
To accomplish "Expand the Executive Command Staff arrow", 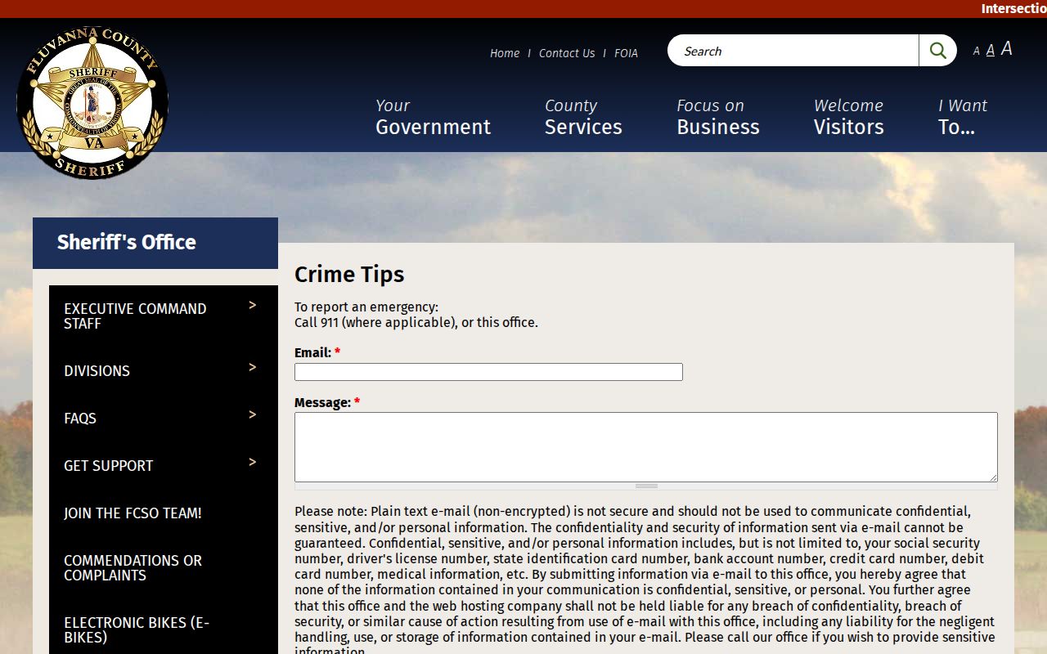I will click(253, 305).
